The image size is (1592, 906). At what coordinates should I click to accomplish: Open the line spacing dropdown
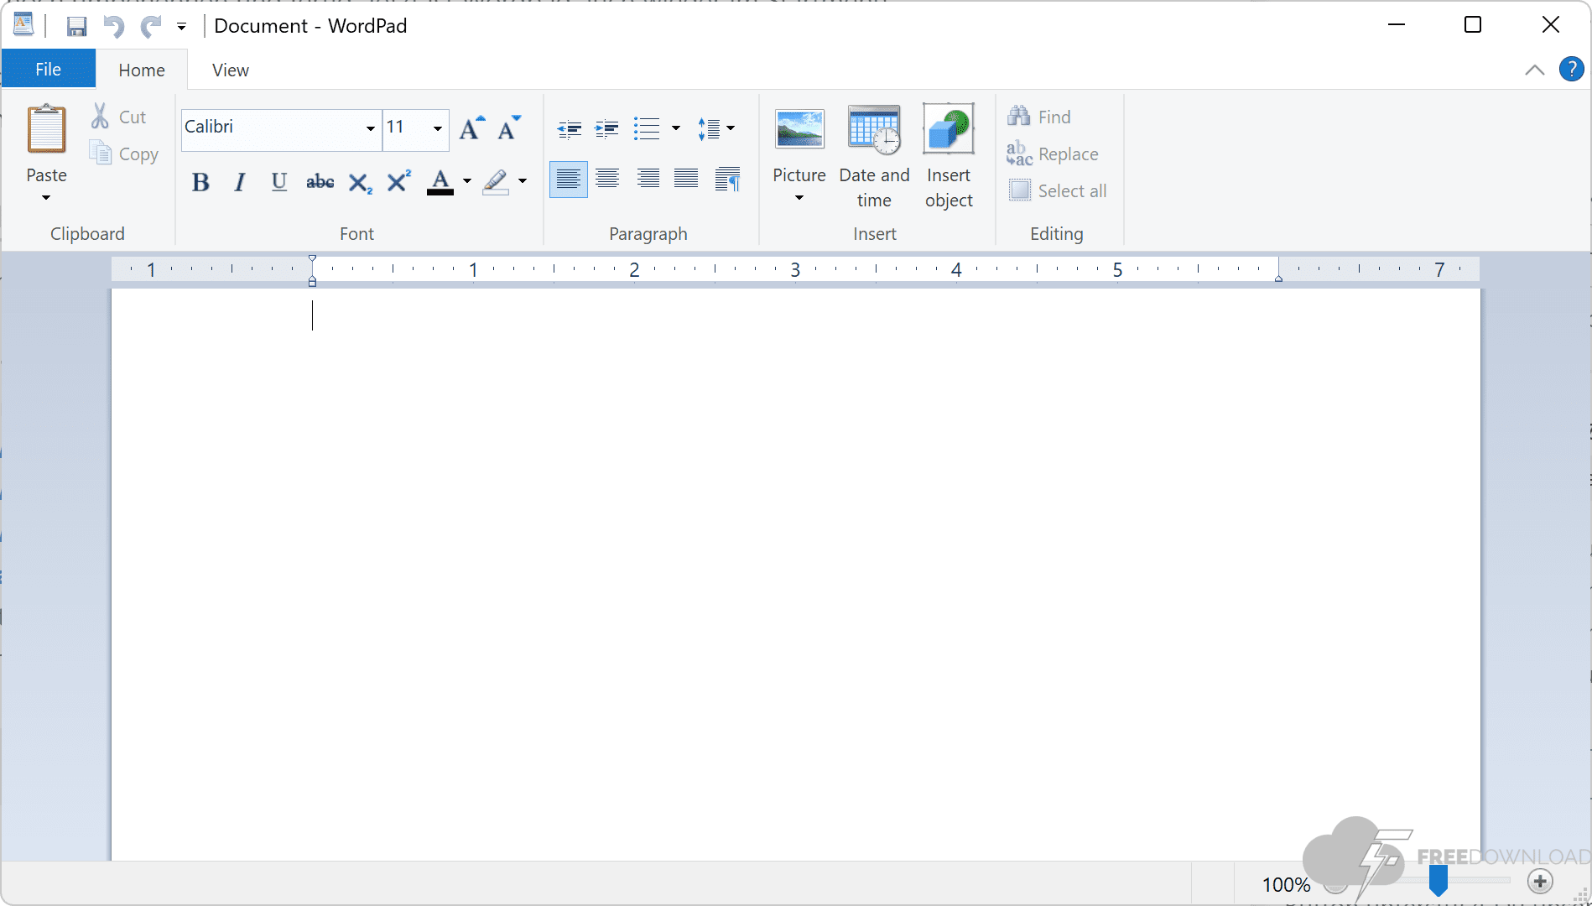point(715,128)
